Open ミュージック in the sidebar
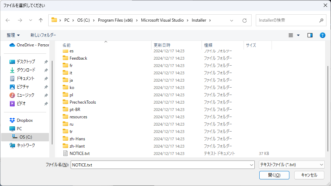Image resolution: width=331 pixels, height=186 pixels. click(x=25, y=95)
